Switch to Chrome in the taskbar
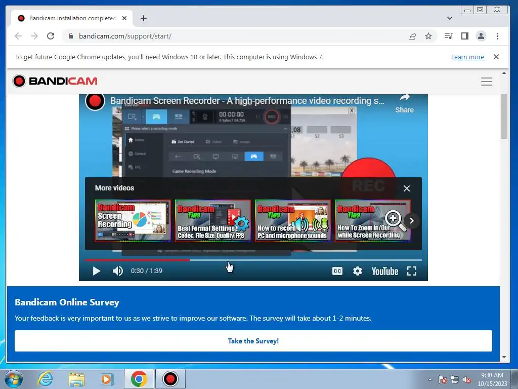Viewport: 518px width, 389px height. 139,379
